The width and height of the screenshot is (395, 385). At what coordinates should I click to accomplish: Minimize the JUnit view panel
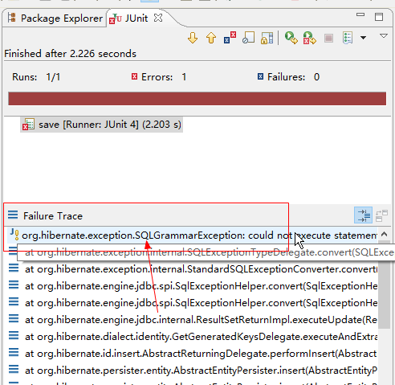pos(360,14)
